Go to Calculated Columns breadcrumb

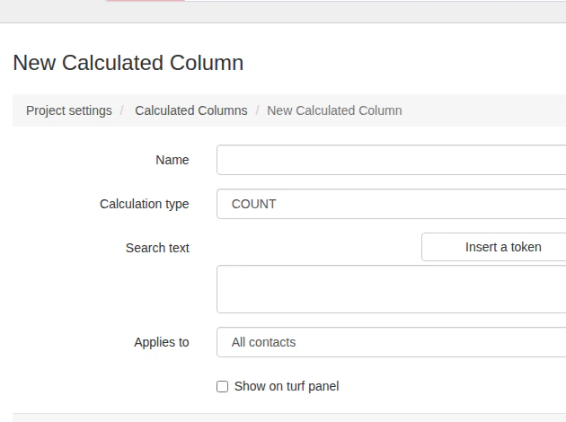tap(191, 110)
